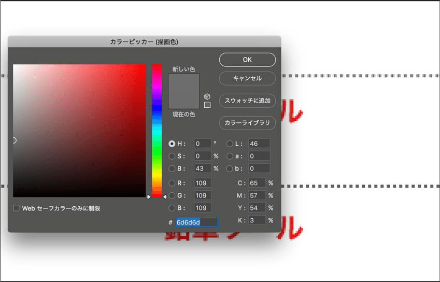The image size is (440, 282).
Task: Click スウォッチに追加 button
Action: click(247, 101)
